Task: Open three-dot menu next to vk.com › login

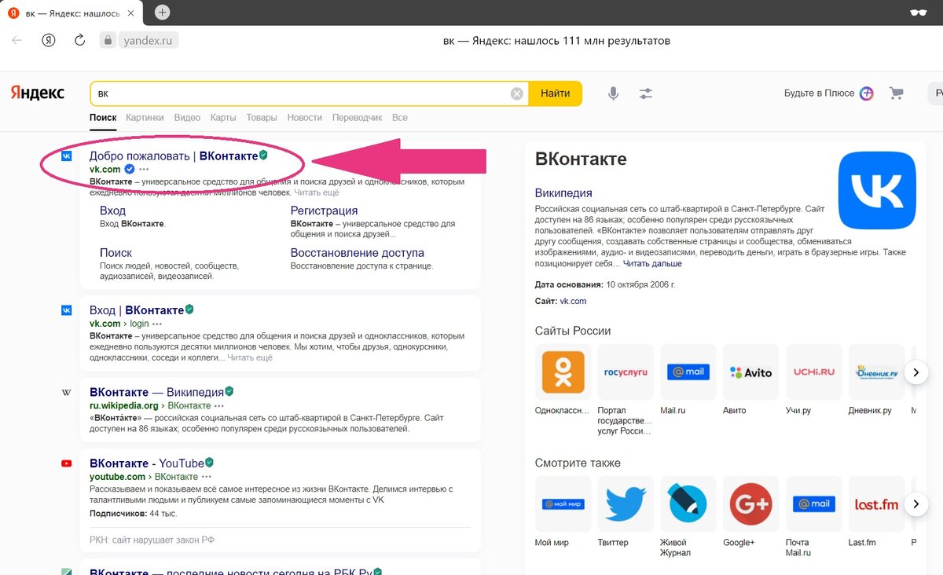Action: [x=157, y=324]
